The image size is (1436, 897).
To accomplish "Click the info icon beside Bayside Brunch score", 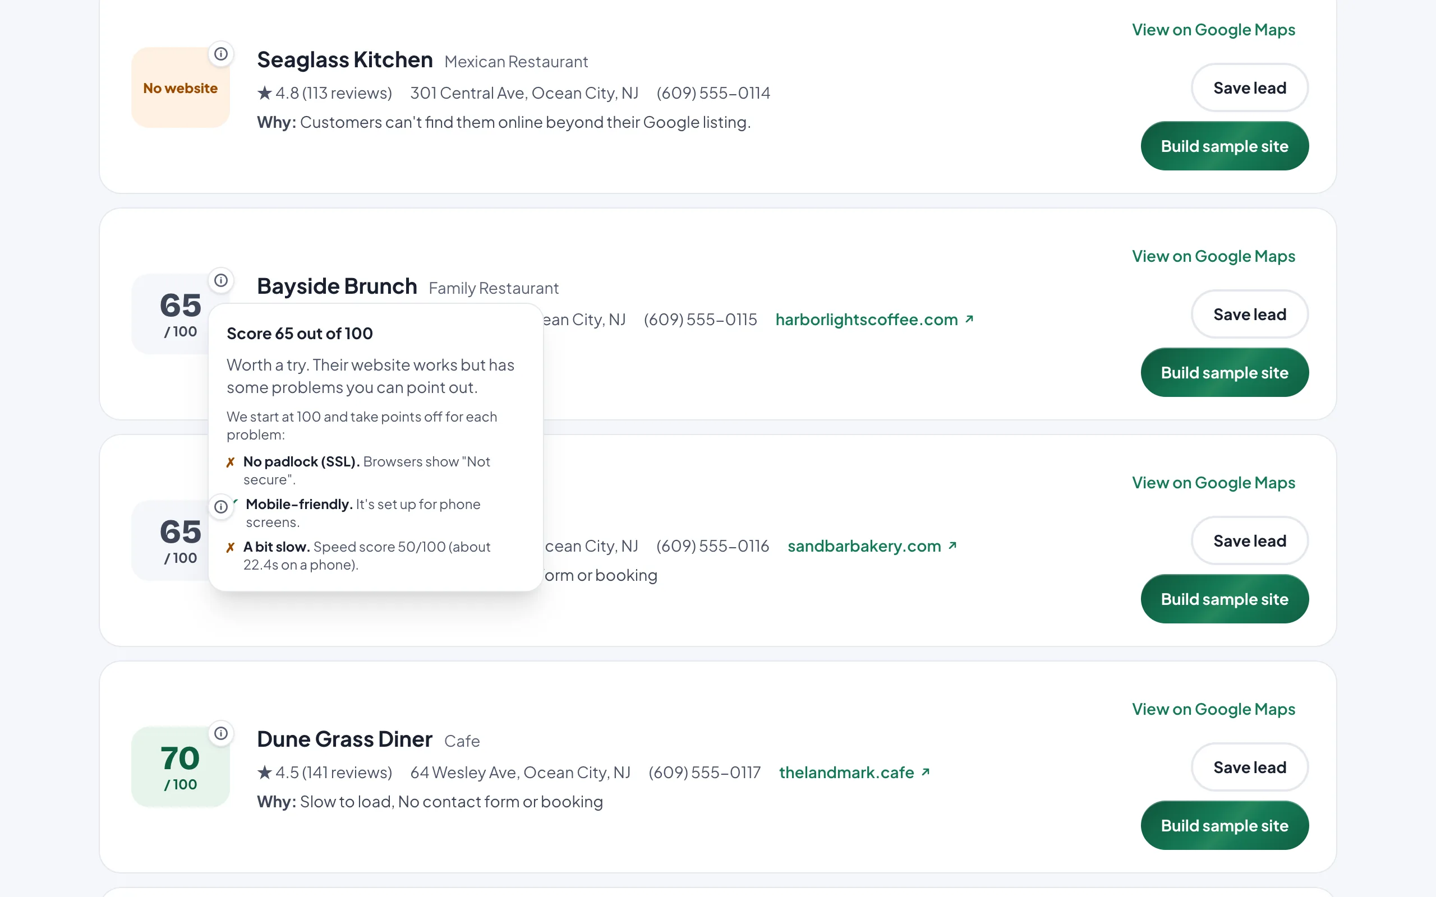I will tap(221, 281).
